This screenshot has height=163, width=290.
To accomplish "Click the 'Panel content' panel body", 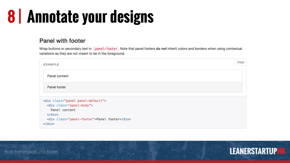I will [x=143, y=76].
